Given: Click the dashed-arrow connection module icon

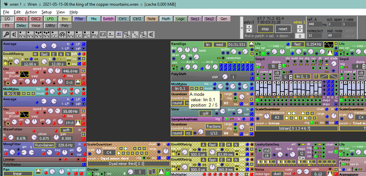Looking at the screenshot, I should [x=135, y=34].
